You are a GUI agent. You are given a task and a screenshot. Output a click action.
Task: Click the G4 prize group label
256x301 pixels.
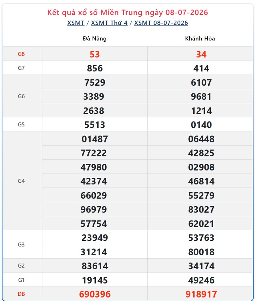pos(21,181)
